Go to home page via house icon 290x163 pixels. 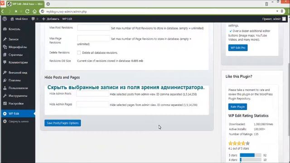tap(34, 11)
